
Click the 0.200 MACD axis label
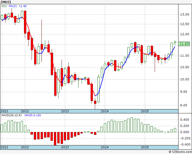click(x=185, y=126)
